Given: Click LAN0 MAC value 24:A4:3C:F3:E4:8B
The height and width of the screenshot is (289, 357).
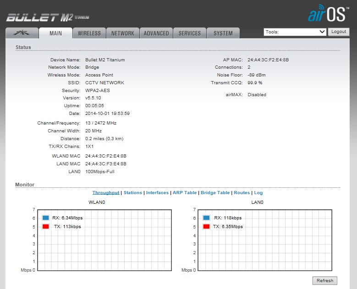Looking at the screenshot, I should click(106, 164).
